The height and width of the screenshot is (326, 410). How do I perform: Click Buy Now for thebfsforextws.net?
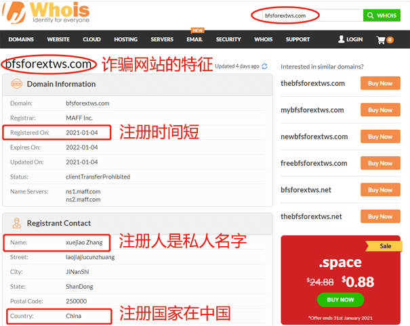pos(380,216)
